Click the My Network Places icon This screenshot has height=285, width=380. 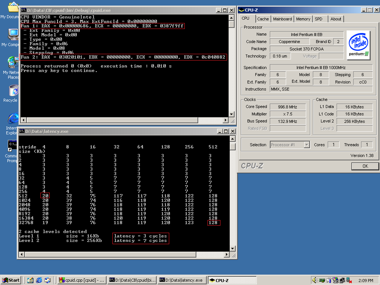[x=13, y=62]
